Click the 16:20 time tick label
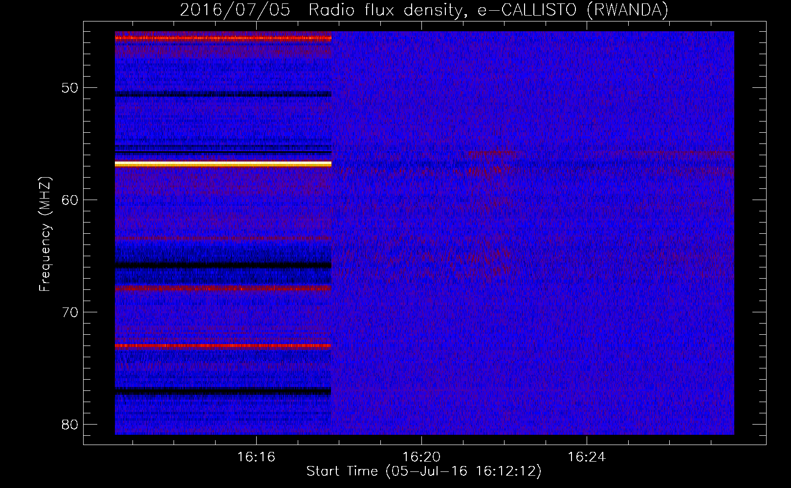This screenshot has width=791, height=488. click(421, 457)
